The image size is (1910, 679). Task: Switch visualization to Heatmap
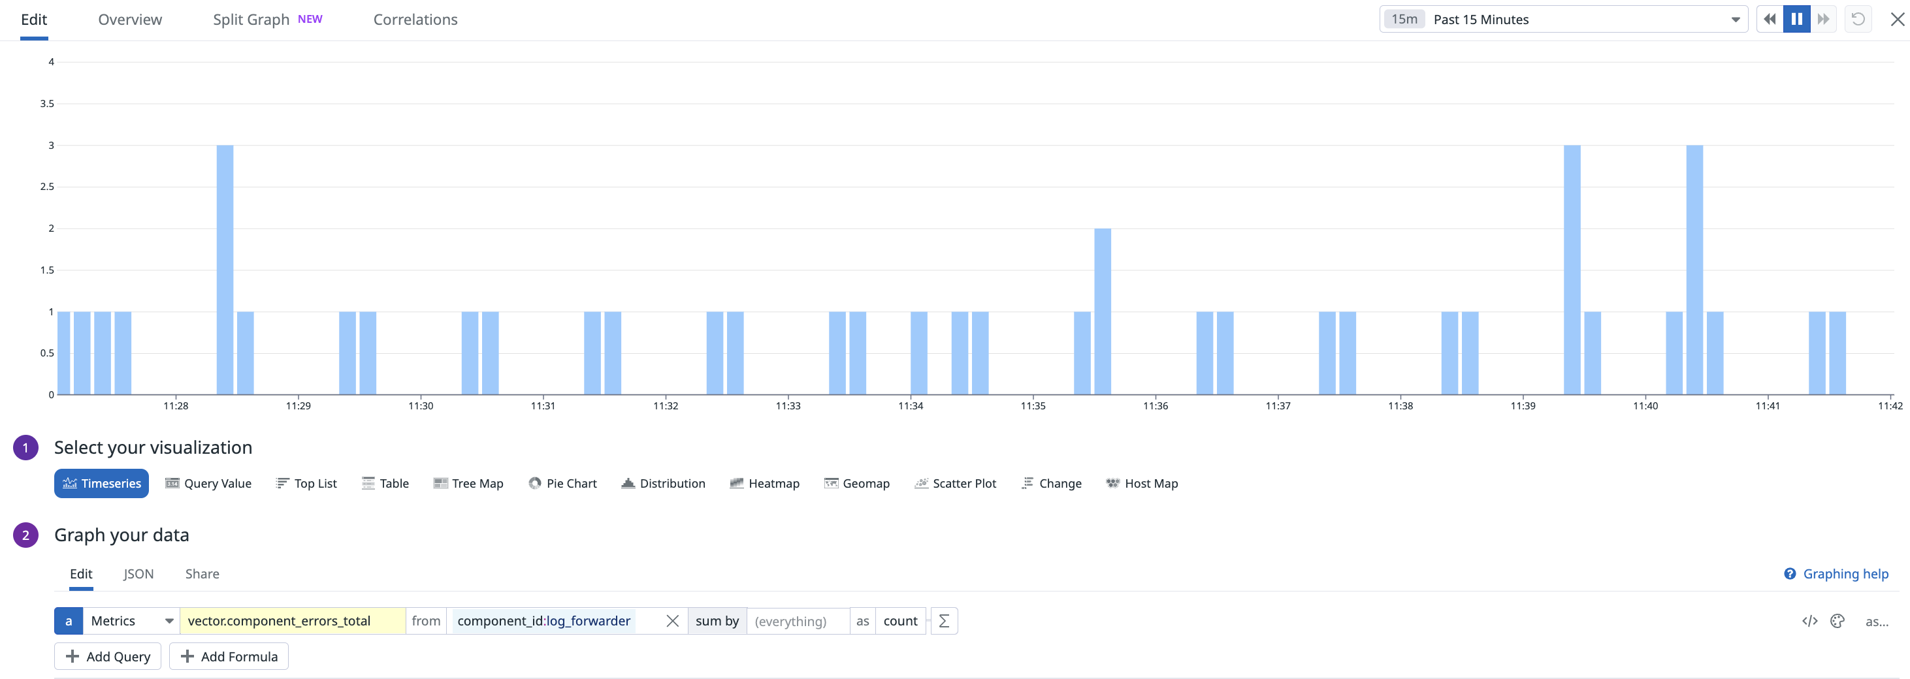[764, 483]
